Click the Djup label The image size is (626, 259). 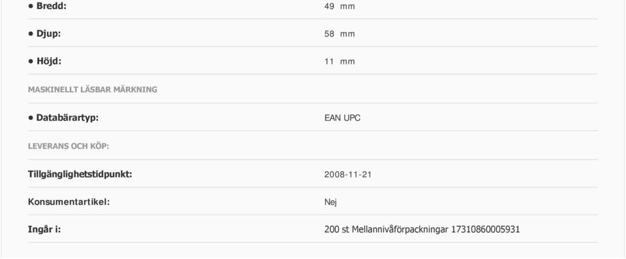pyautogui.click(x=49, y=34)
